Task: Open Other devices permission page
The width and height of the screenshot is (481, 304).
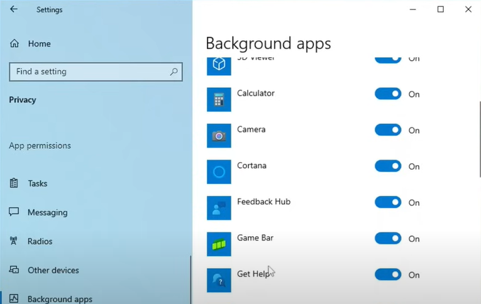Action: (53, 270)
